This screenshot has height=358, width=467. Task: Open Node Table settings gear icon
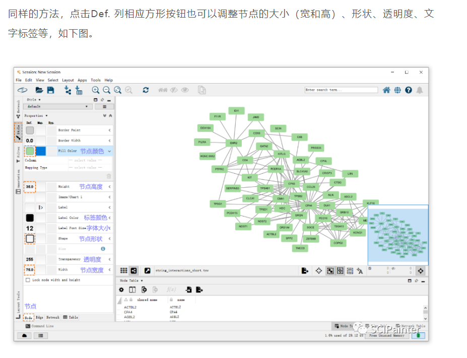point(121,290)
